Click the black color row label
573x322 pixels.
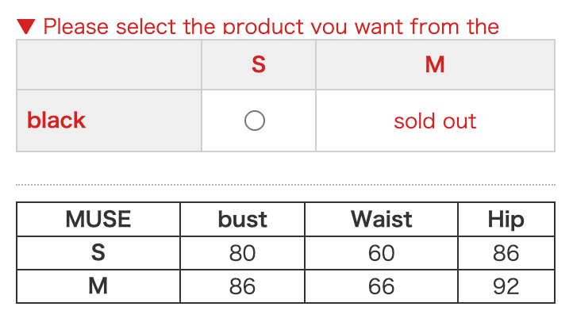point(56,121)
